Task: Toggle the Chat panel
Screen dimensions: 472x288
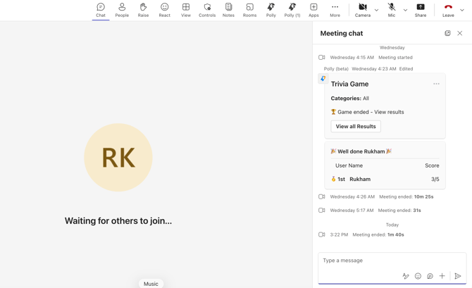Action: [101, 10]
